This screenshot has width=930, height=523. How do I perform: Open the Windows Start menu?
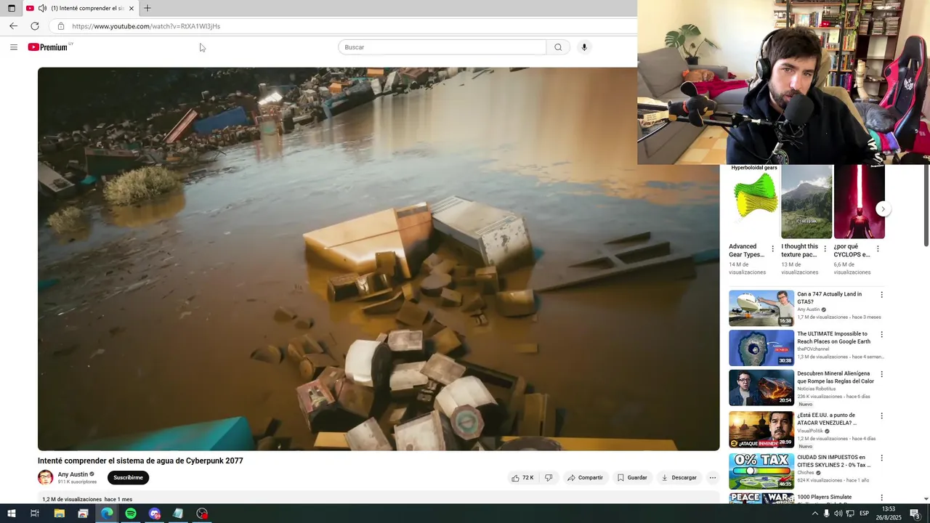[11, 514]
